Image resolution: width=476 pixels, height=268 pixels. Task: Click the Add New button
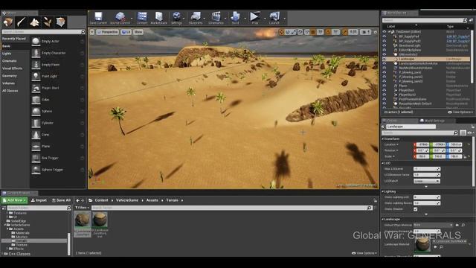(15, 200)
